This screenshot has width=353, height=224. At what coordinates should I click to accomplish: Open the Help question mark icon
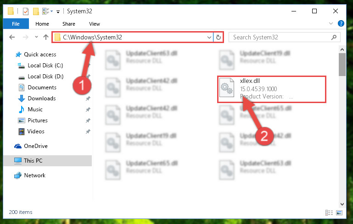[x=341, y=23]
